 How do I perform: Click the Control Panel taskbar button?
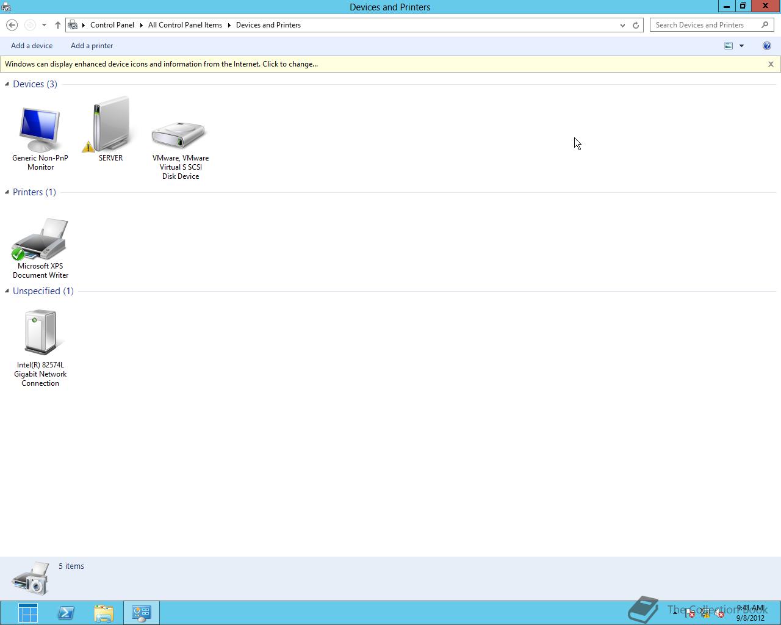point(142,613)
